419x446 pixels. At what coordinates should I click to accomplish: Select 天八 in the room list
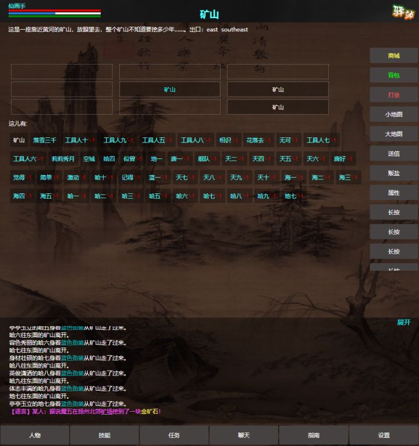coord(212,178)
